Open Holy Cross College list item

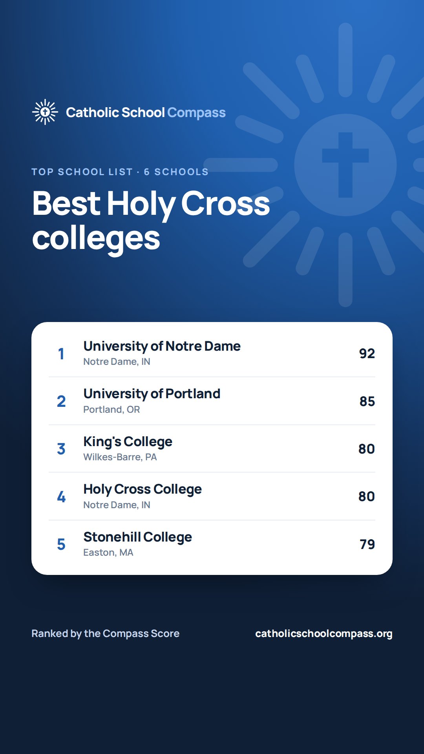[212, 496]
